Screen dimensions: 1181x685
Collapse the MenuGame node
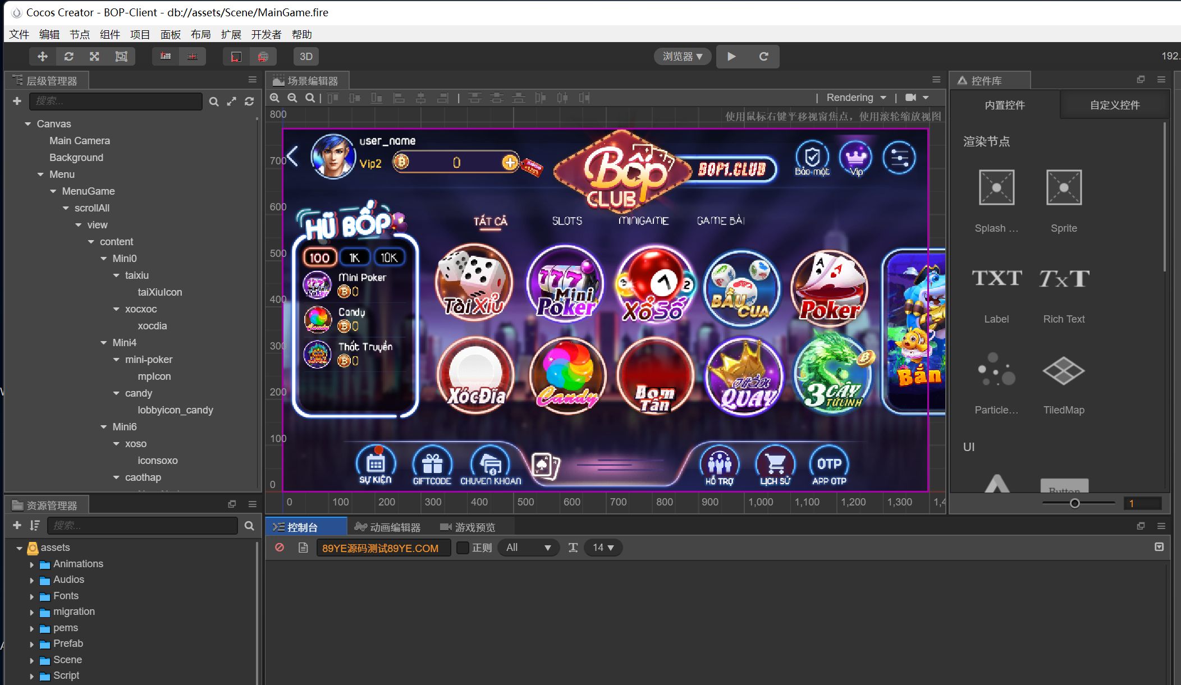53,191
